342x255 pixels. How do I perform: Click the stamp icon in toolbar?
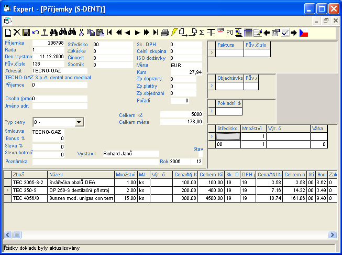[x=45, y=33]
